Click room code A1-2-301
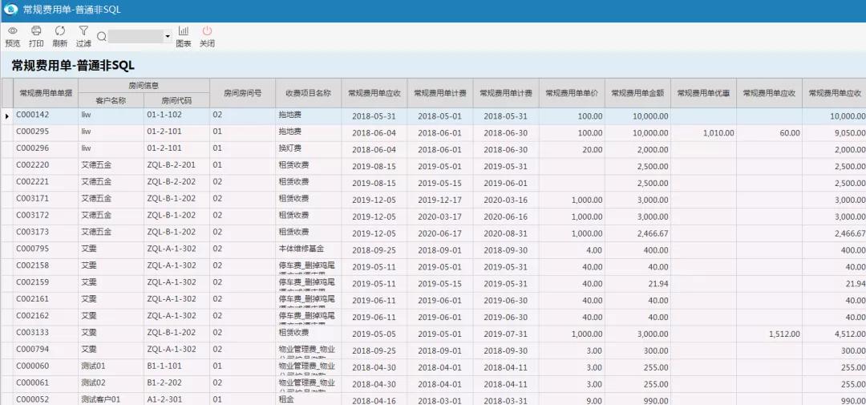 click(164, 399)
